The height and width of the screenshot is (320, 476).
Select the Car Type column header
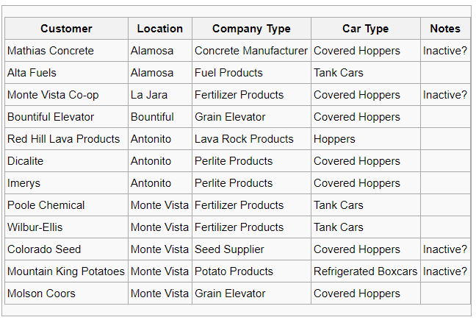(x=366, y=29)
